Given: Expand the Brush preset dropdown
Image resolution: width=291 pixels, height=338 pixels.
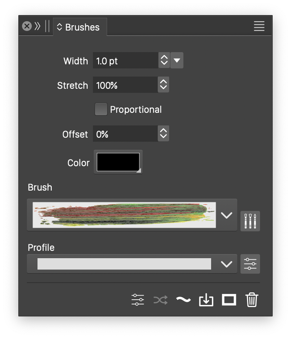Looking at the screenshot, I should pos(226,215).
